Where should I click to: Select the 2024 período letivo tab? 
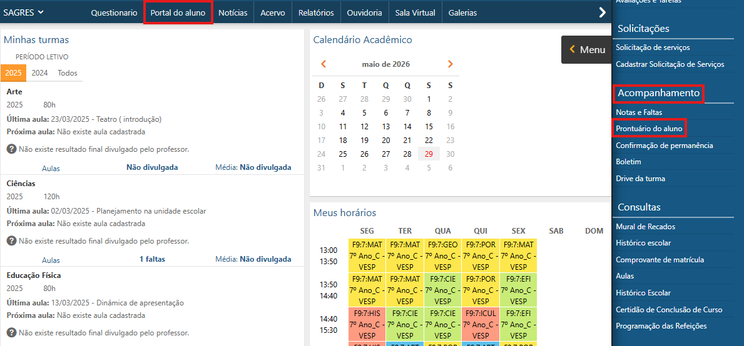coord(39,73)
